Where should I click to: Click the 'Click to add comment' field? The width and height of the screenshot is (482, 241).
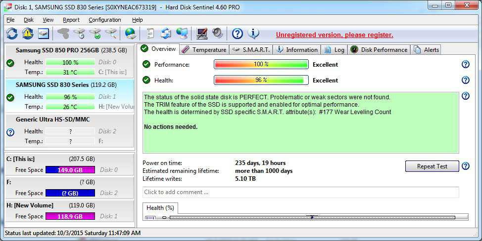pos(301,192)
